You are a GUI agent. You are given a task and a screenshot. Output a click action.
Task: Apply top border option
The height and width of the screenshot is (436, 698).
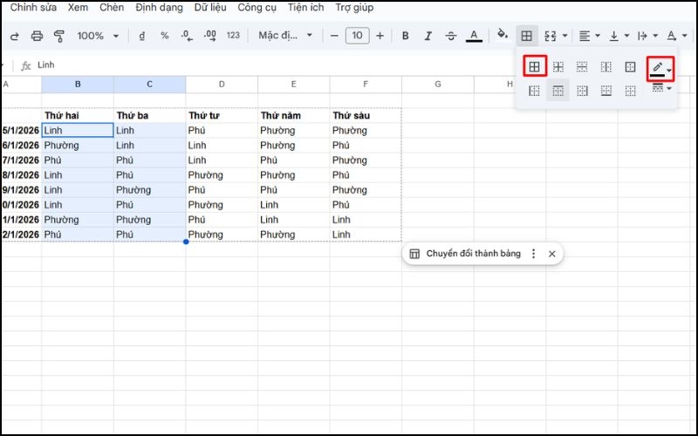point(558,91)
